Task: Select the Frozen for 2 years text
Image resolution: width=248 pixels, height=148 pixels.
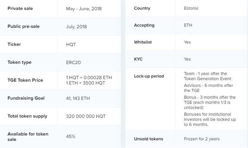Action: pos(202,139)
